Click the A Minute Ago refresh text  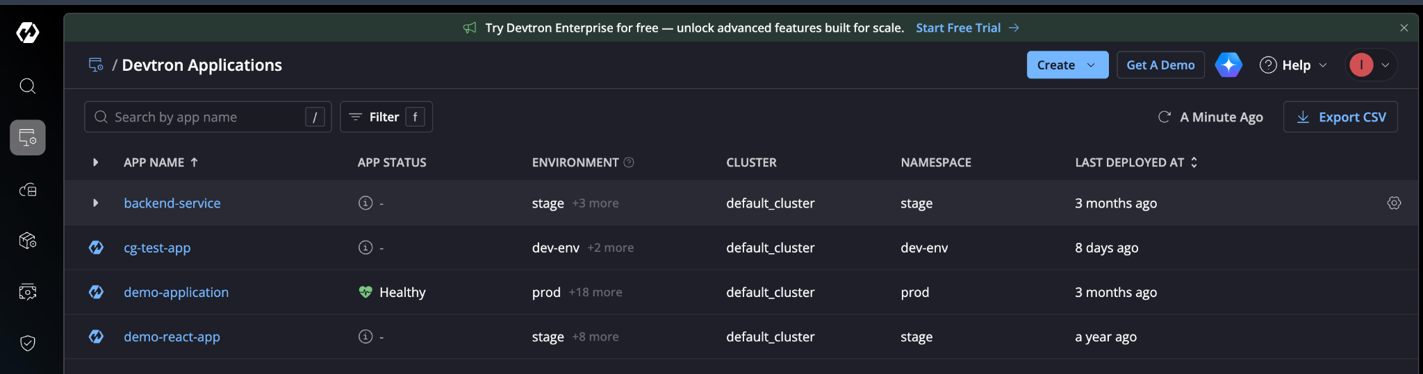[1222, 117]
